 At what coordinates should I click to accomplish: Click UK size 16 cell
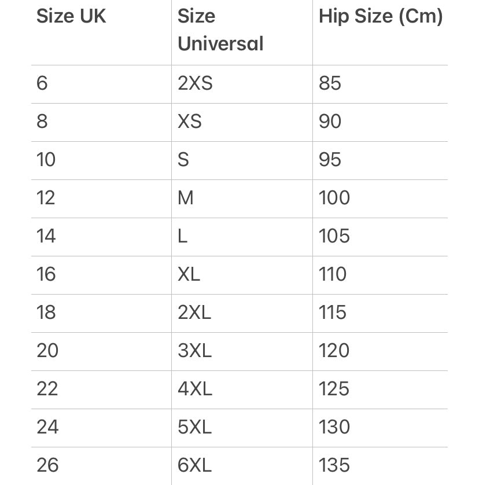(46, 274)
